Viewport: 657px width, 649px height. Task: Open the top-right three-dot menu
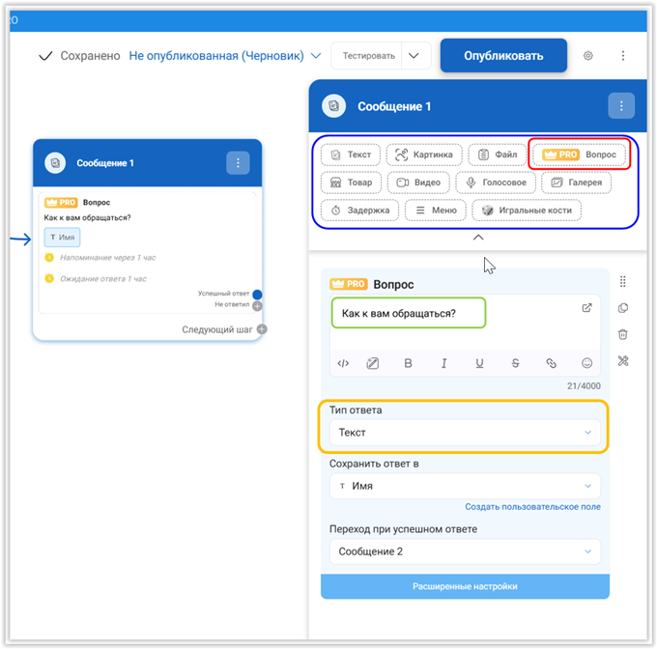622,56
